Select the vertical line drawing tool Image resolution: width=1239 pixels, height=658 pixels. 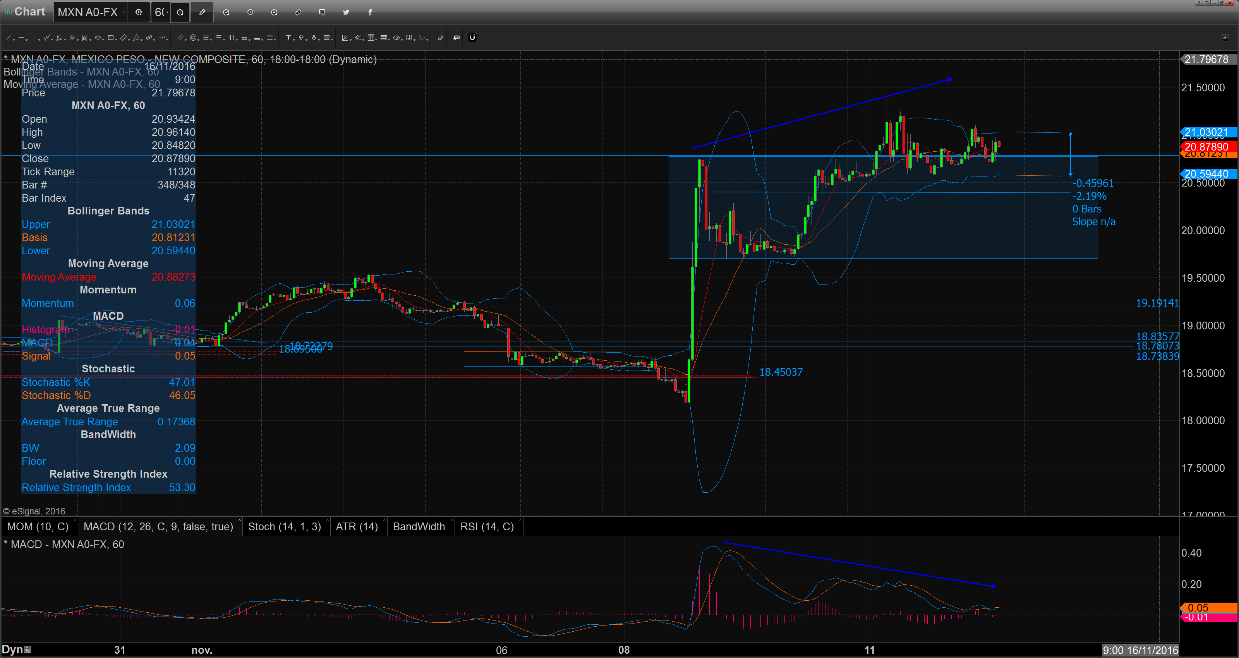34,38
